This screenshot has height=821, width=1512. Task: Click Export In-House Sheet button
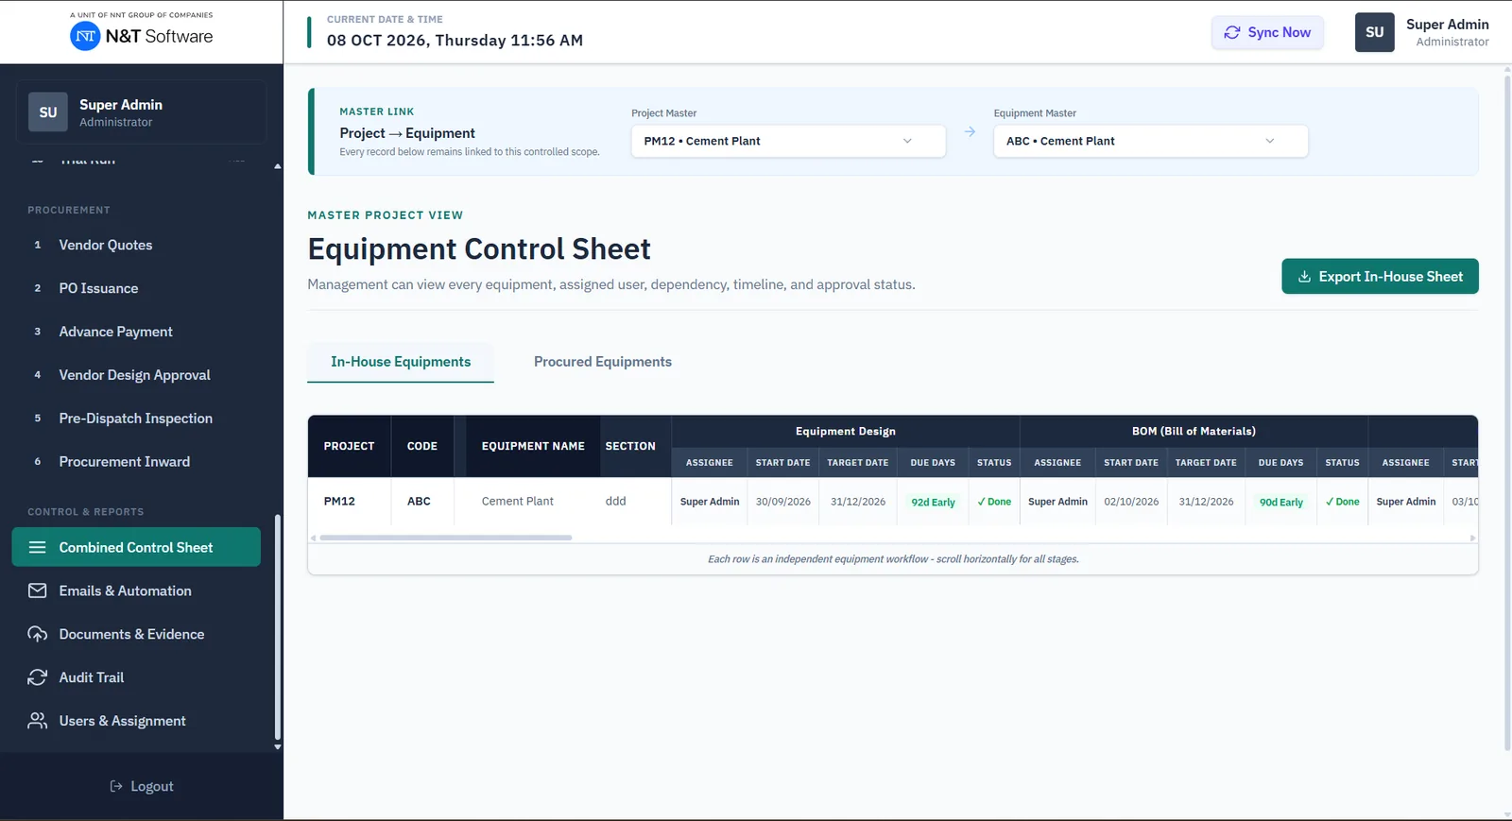click(x=1380, y=277)
